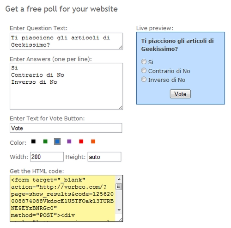Screen dimensions: 231x228
Task: Click the Vote Button text field
Action: point(66,128)
